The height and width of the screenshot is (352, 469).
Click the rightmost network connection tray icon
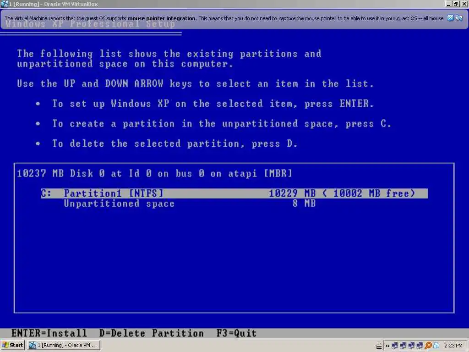pos(420,346)
